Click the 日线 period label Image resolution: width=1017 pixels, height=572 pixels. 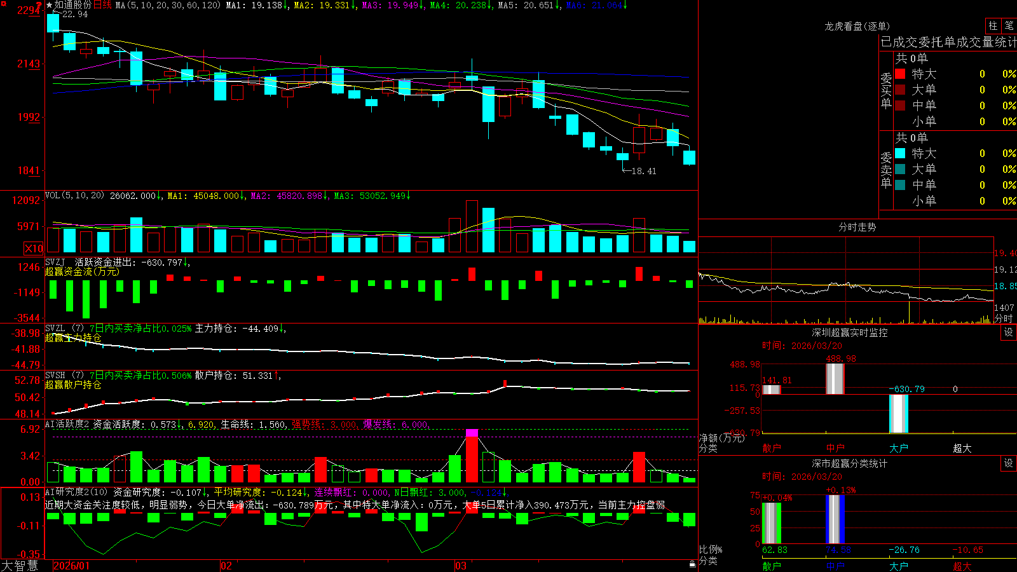(x=102, y=5)
